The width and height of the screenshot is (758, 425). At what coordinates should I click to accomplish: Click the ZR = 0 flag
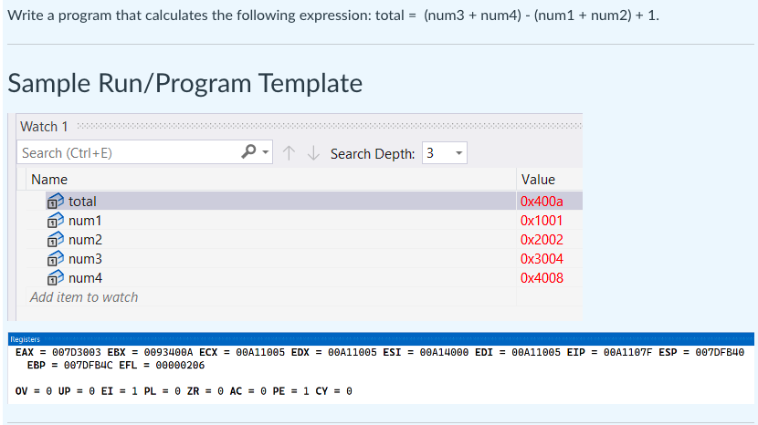(x=205, y=390)
